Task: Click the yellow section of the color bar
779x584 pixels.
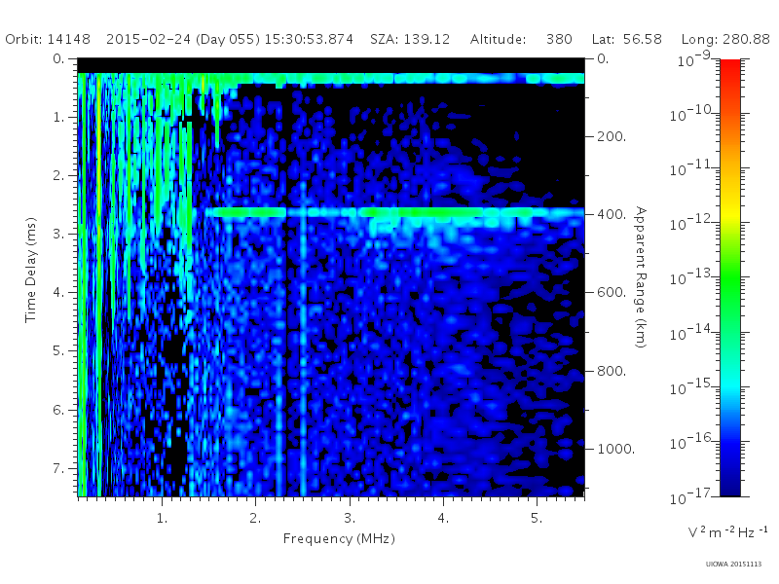Action: (729, 211)
